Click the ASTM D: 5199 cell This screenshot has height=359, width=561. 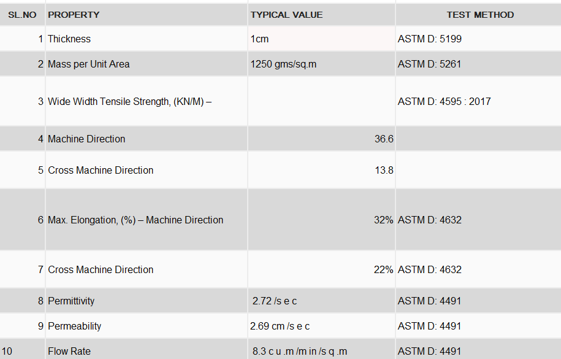pos(479,39)
